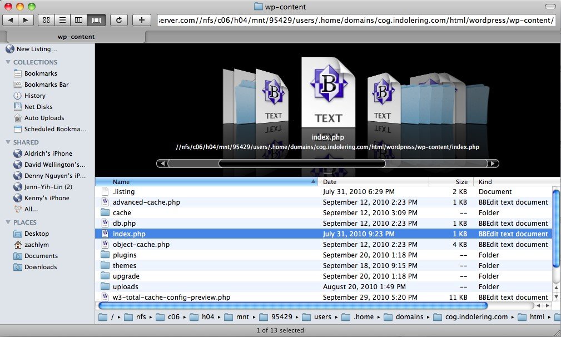Collapse the COLLECTIONS section
Viewport: 561px width, 337px height.
click(8, 62)
